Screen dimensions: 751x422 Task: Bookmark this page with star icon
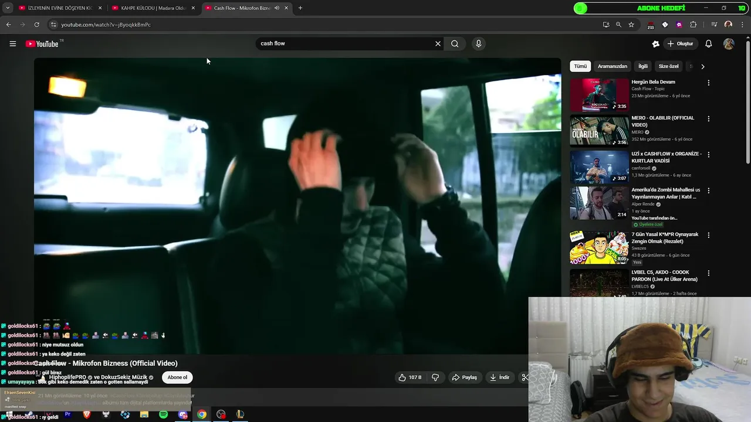631,25
